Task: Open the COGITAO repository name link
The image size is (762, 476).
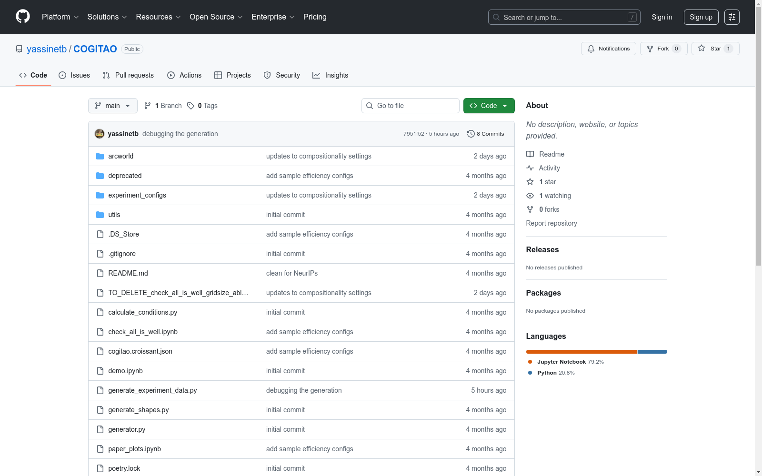Action: coord(95,49)
